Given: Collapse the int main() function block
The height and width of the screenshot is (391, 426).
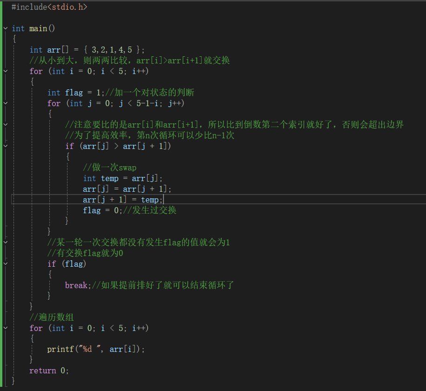Looking at the screenshot, I should pyautogui.click(x=6, y=28).
